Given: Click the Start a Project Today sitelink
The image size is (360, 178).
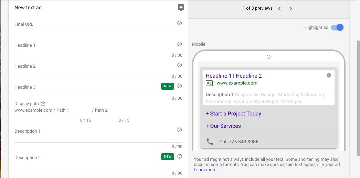Looking at the screenshot, I should 233,114.
